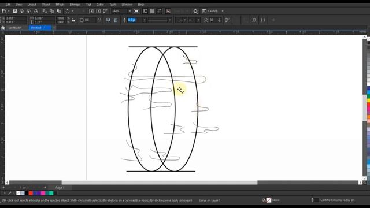Toggle the Close curve icon
The width and height of the screenshot is (370, 208).
tap(227, 20)
